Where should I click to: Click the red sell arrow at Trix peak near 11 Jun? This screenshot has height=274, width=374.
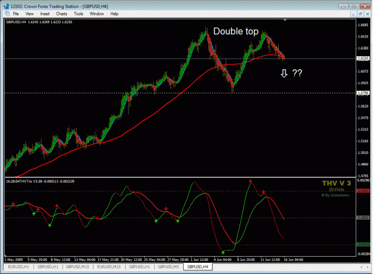pyautogui.click(x=263, y=192)
